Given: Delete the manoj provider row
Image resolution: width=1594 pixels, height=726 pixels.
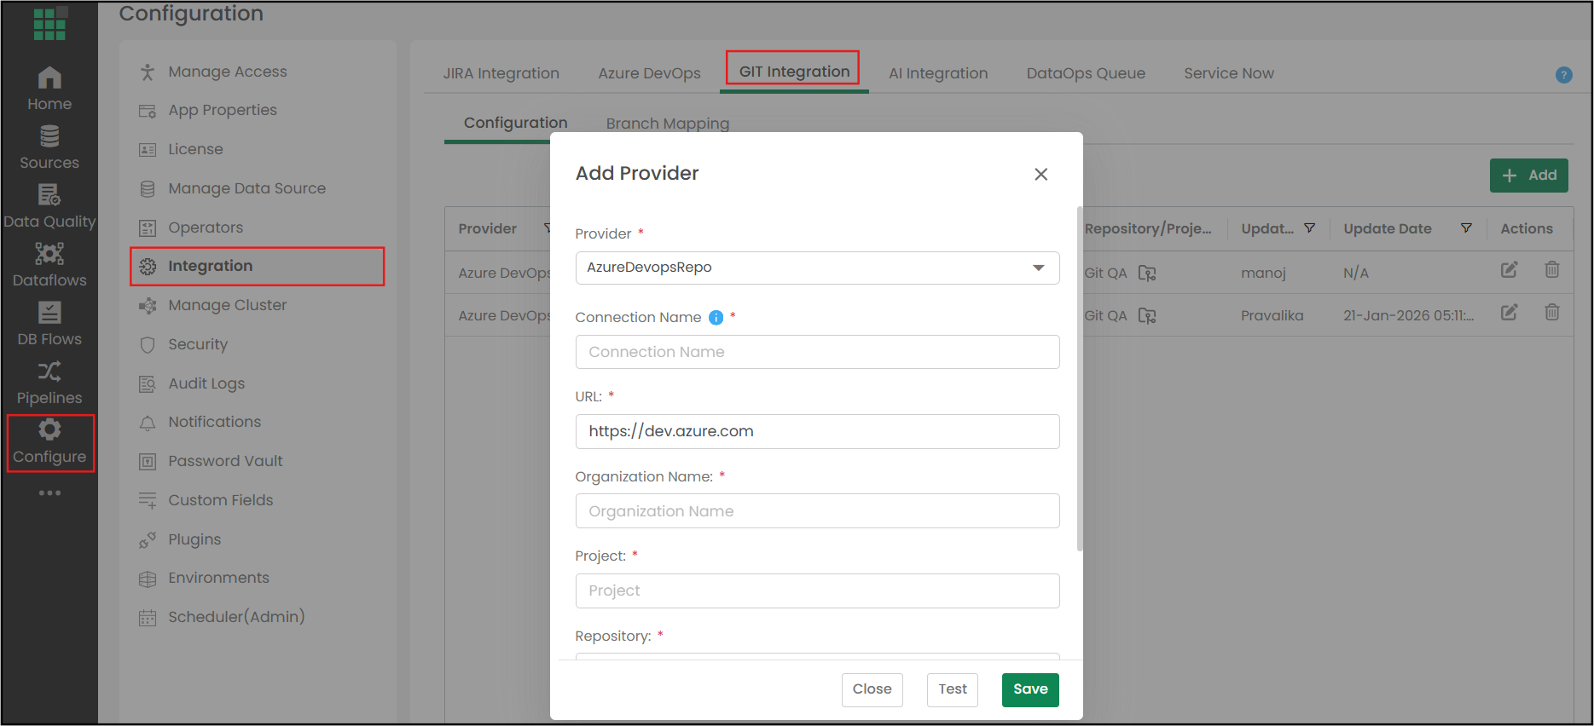Looking at the screenshot, I should click(1552, 270).
